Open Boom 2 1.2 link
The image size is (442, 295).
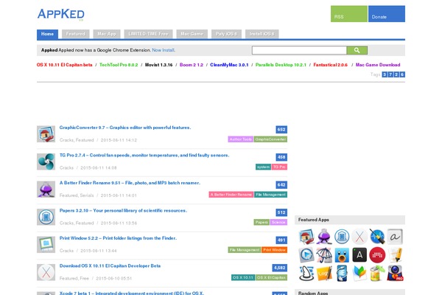[x=192, y=65]
